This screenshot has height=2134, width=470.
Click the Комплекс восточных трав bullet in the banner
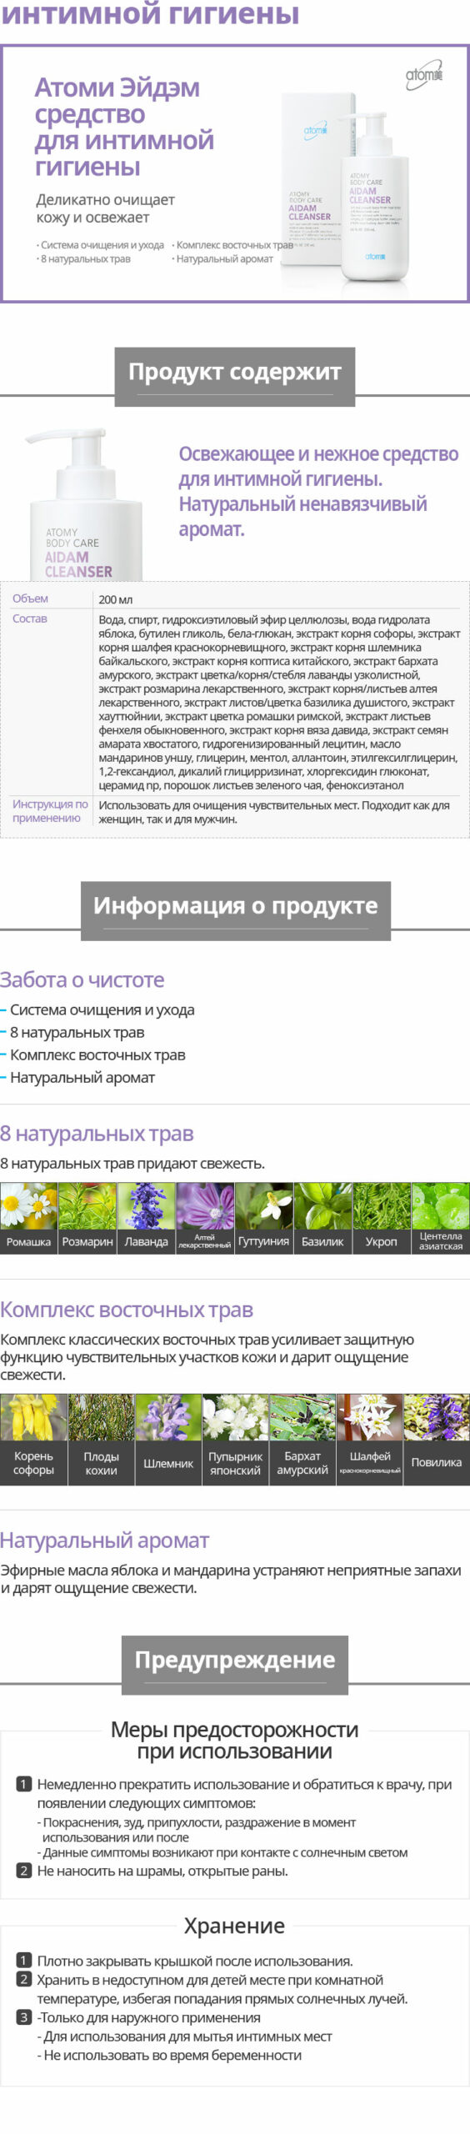[x=232, y=245]
